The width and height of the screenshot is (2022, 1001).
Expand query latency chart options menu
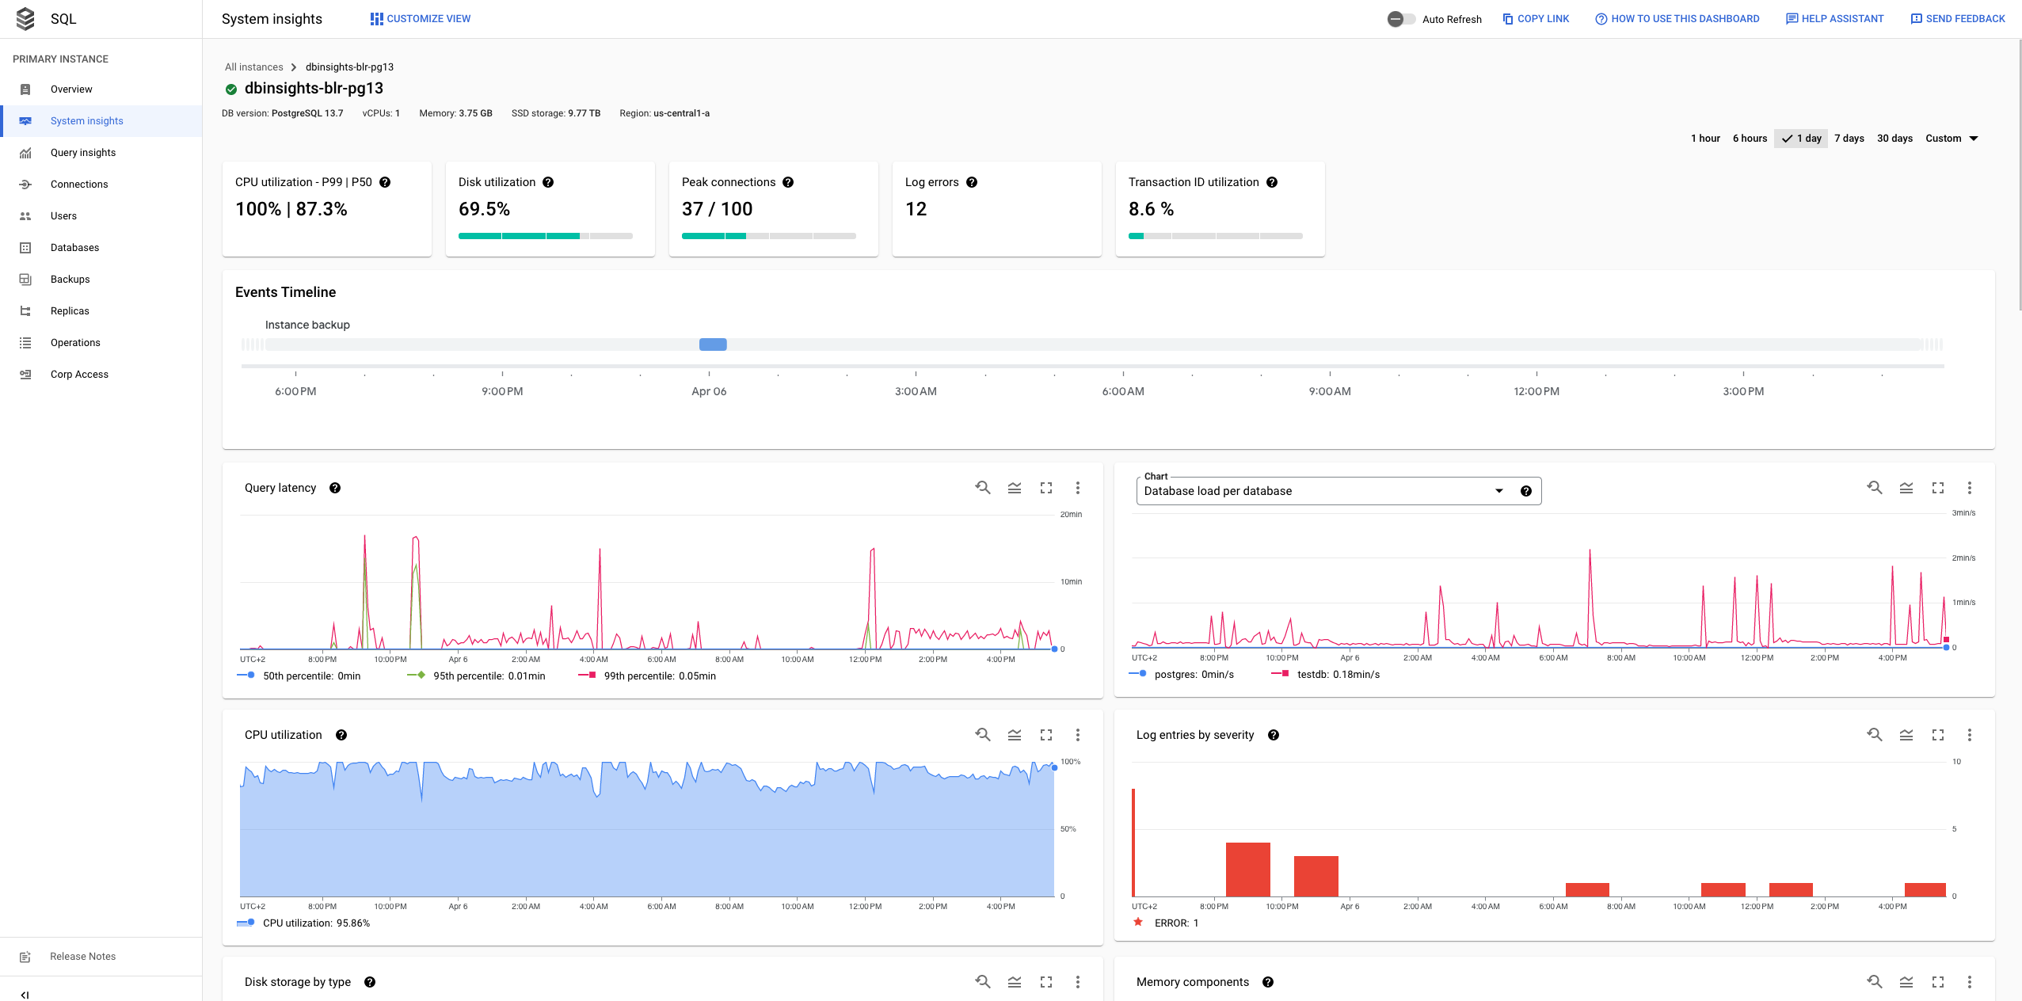[1078, 488]
